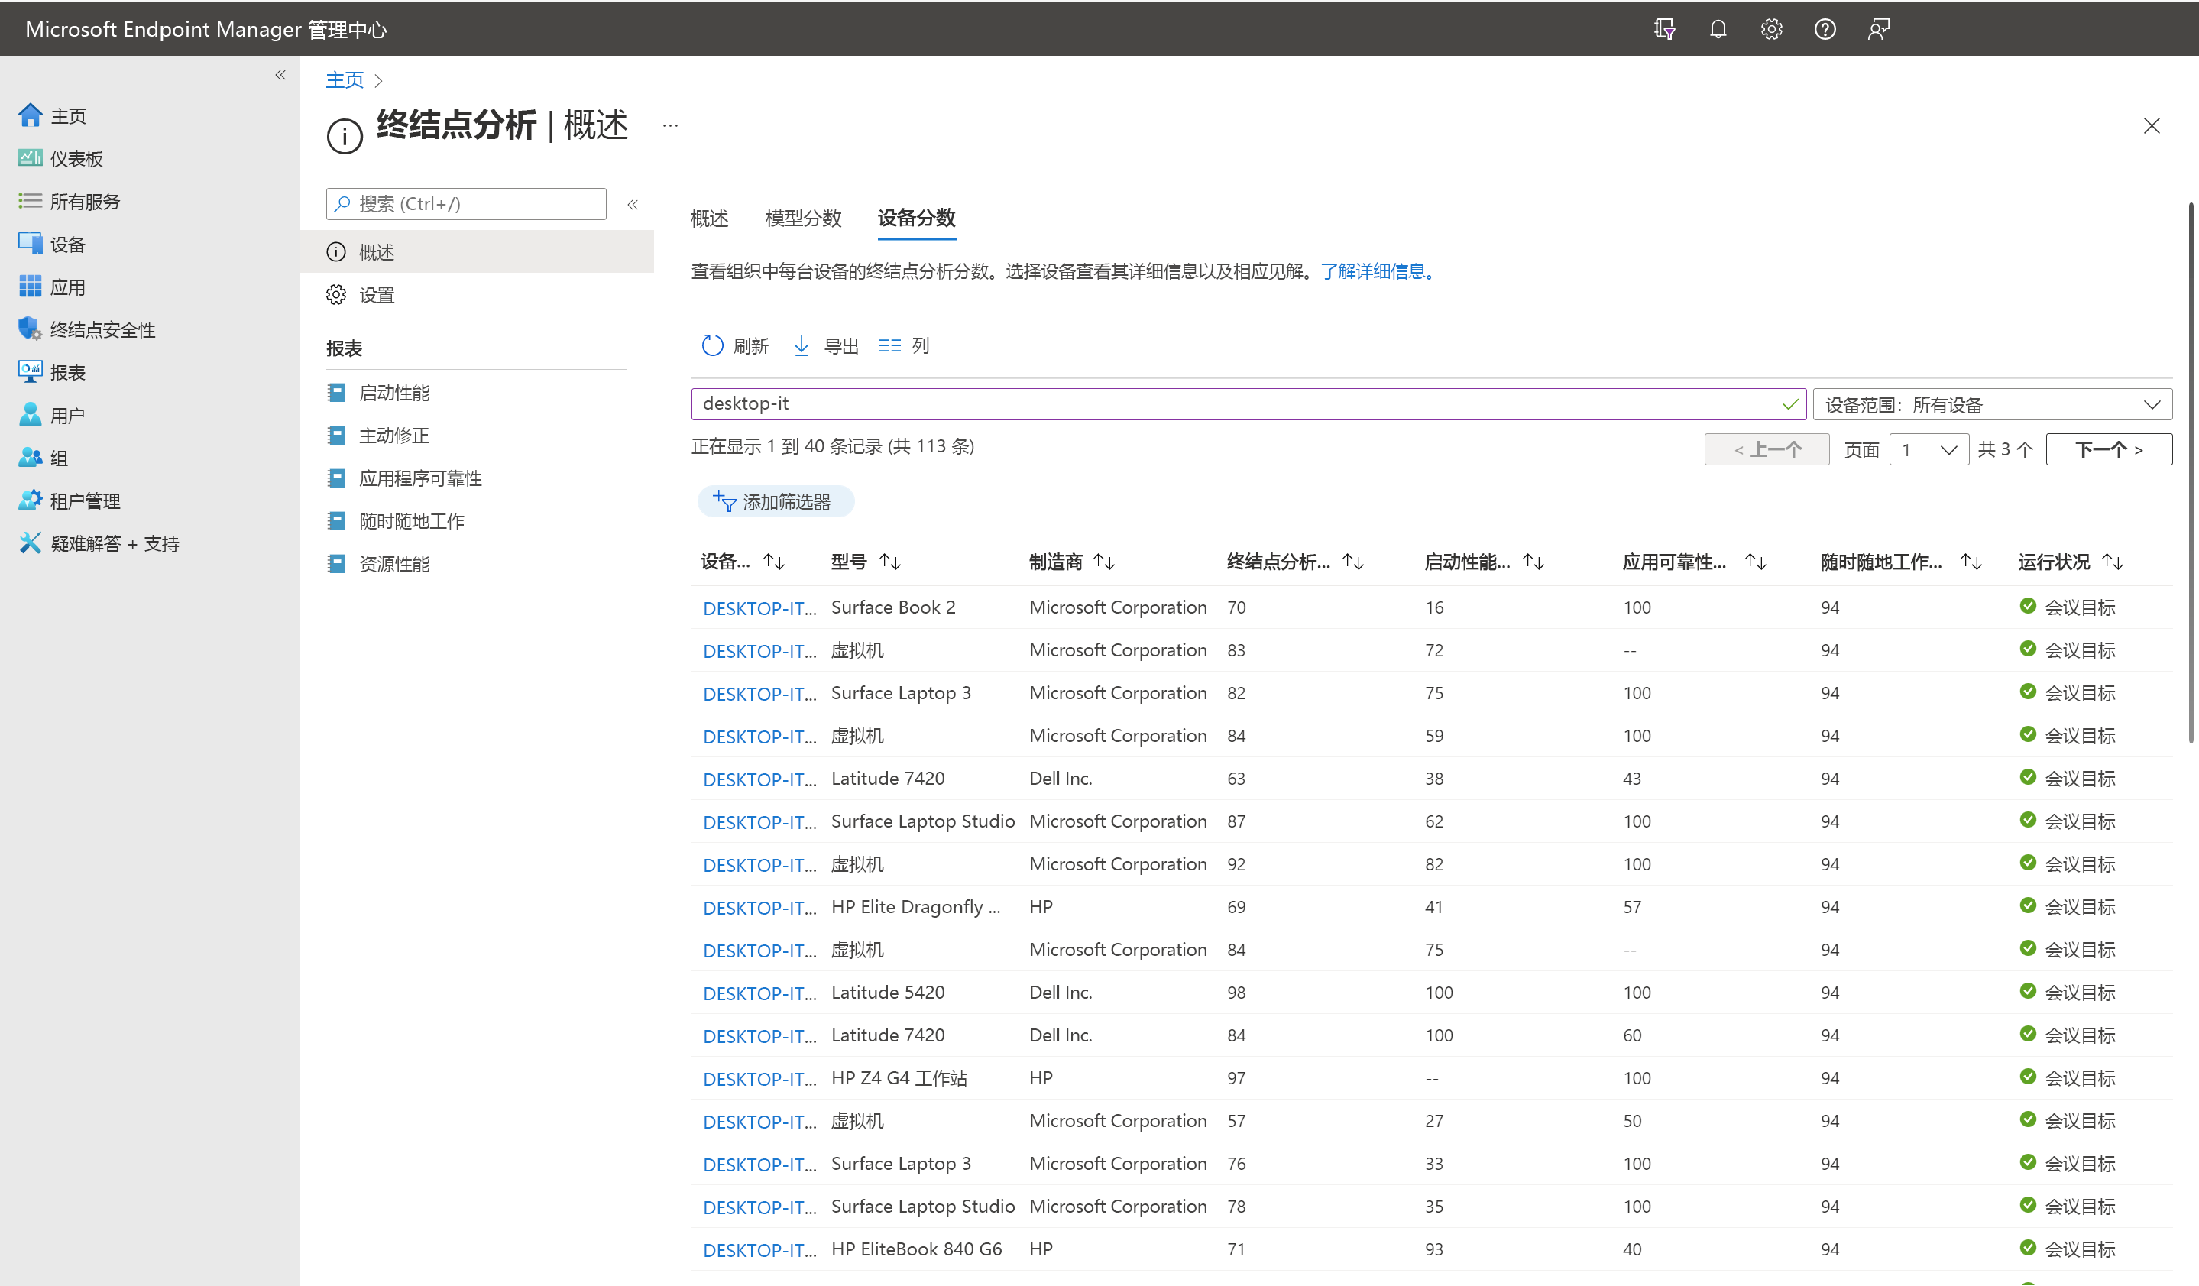Viewport: 2199px width, 1286px height.
Task: Select 概述 in the blade menu
Action: (x=477, y=252)
